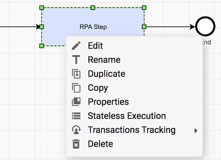The image size is (221, 160).
Task: Click the Stateless Execution rows icon
Action: pos(76,116)
